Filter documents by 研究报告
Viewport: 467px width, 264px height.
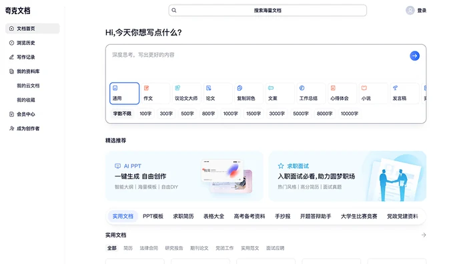pyautogui.click(x=174, y=248)
